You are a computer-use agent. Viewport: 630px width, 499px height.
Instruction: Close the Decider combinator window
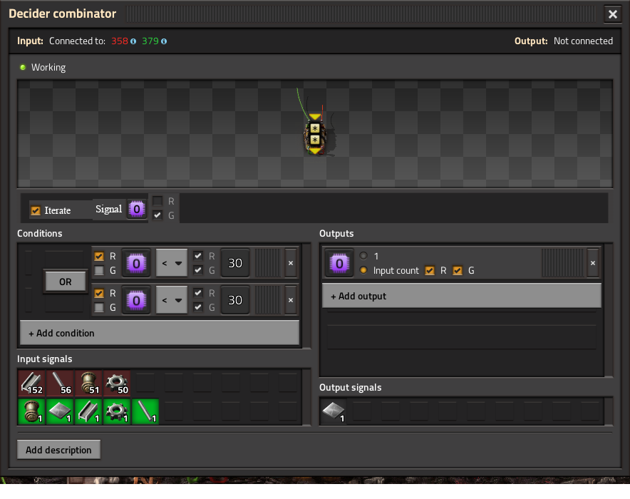coord(613,14)
